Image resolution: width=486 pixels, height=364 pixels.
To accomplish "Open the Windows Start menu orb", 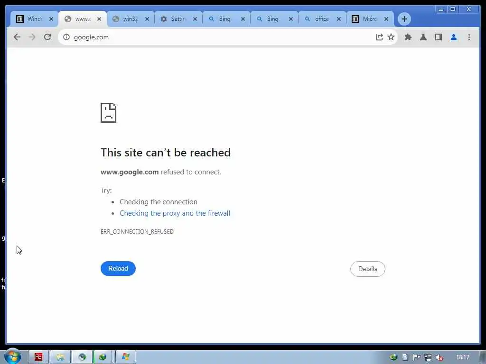I will [13, 357].
